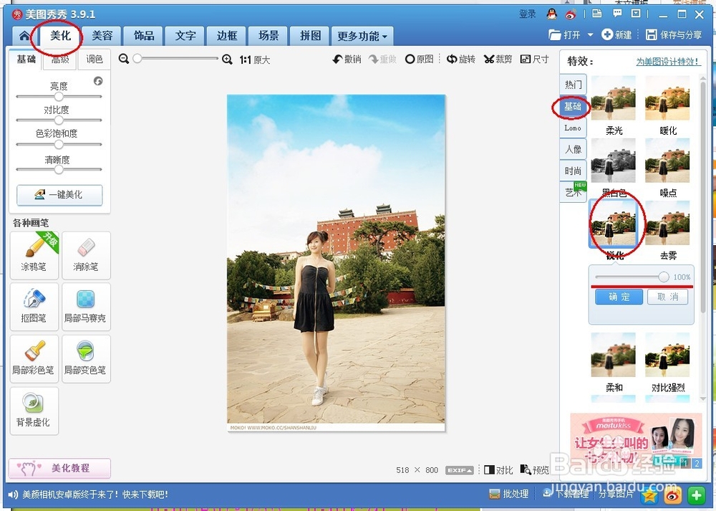
Task: Select the 局部彩色笔 color brush tool
Action: pyautogui.click(x=34, y=359)
